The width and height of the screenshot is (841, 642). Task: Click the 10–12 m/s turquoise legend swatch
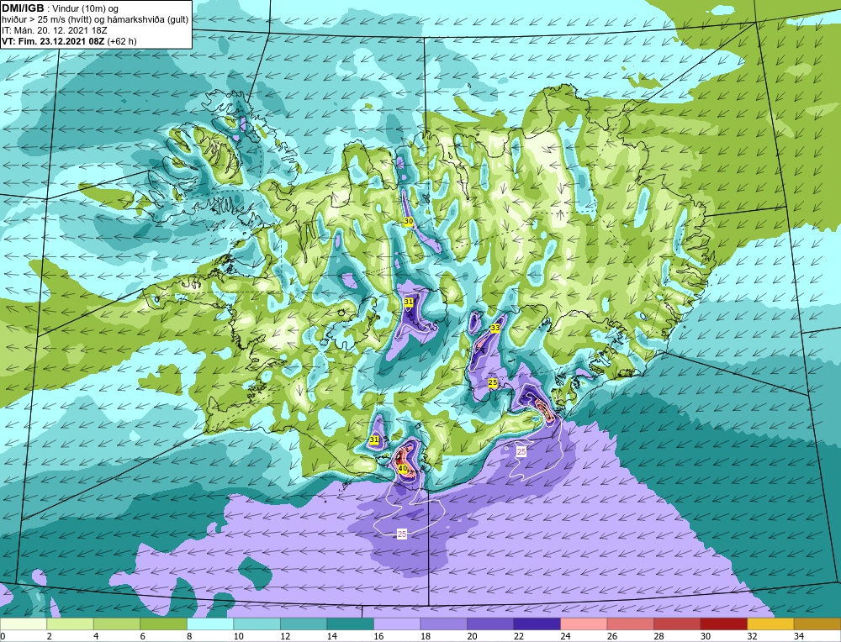257,624
